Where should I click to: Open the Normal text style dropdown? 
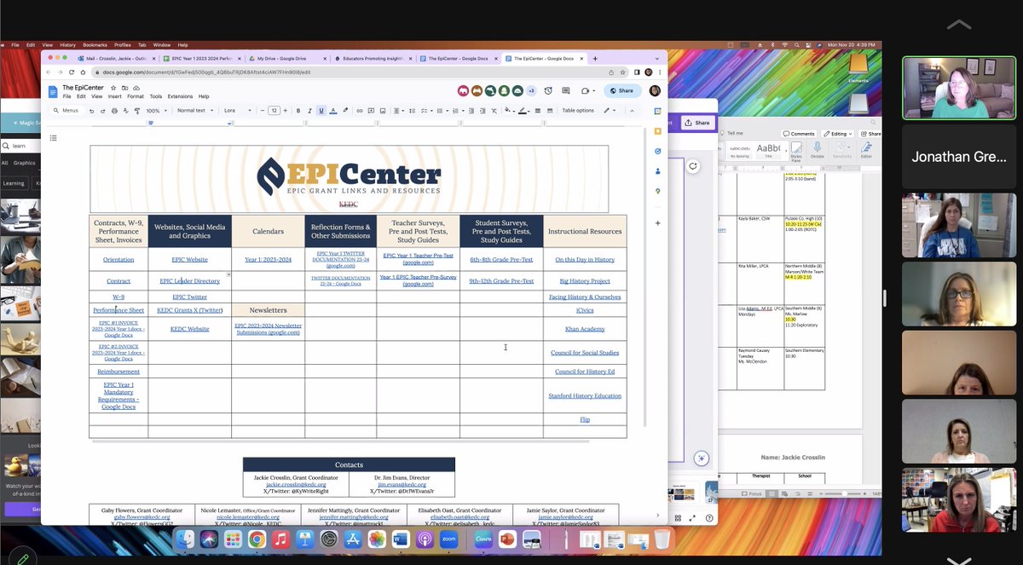[194, 111]
